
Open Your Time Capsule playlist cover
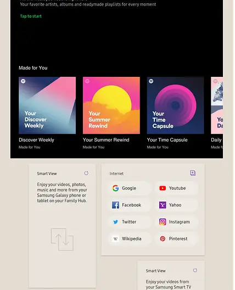175,105
